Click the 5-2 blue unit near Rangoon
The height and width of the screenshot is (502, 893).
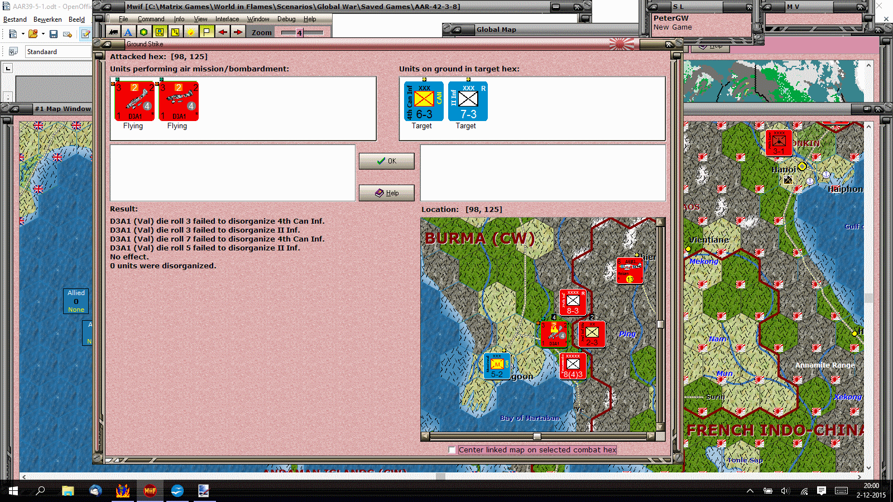pos(497,366)
